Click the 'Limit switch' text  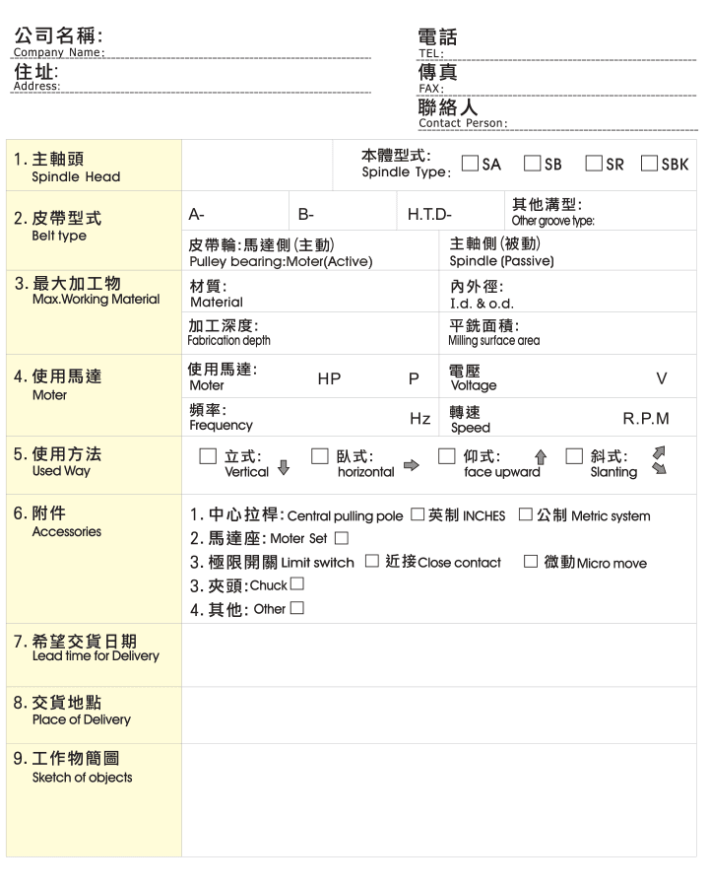(x=317, y=563)
